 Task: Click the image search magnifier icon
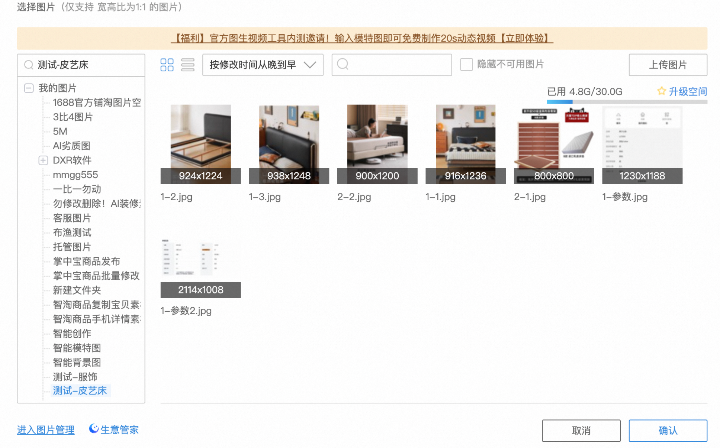coord(343,64)
